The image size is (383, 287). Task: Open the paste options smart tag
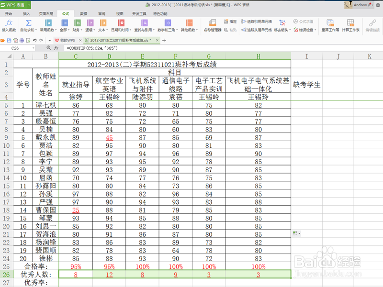296,233
